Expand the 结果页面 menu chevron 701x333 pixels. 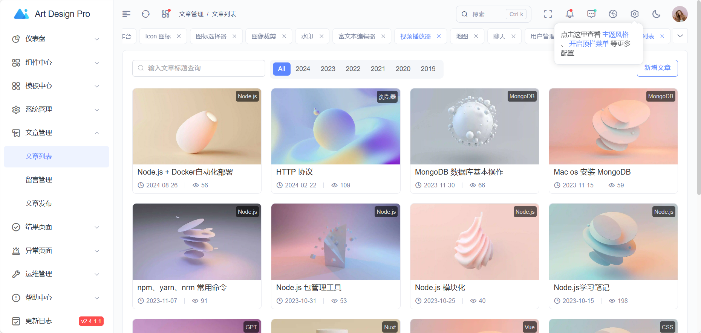[x=97, y=227]
